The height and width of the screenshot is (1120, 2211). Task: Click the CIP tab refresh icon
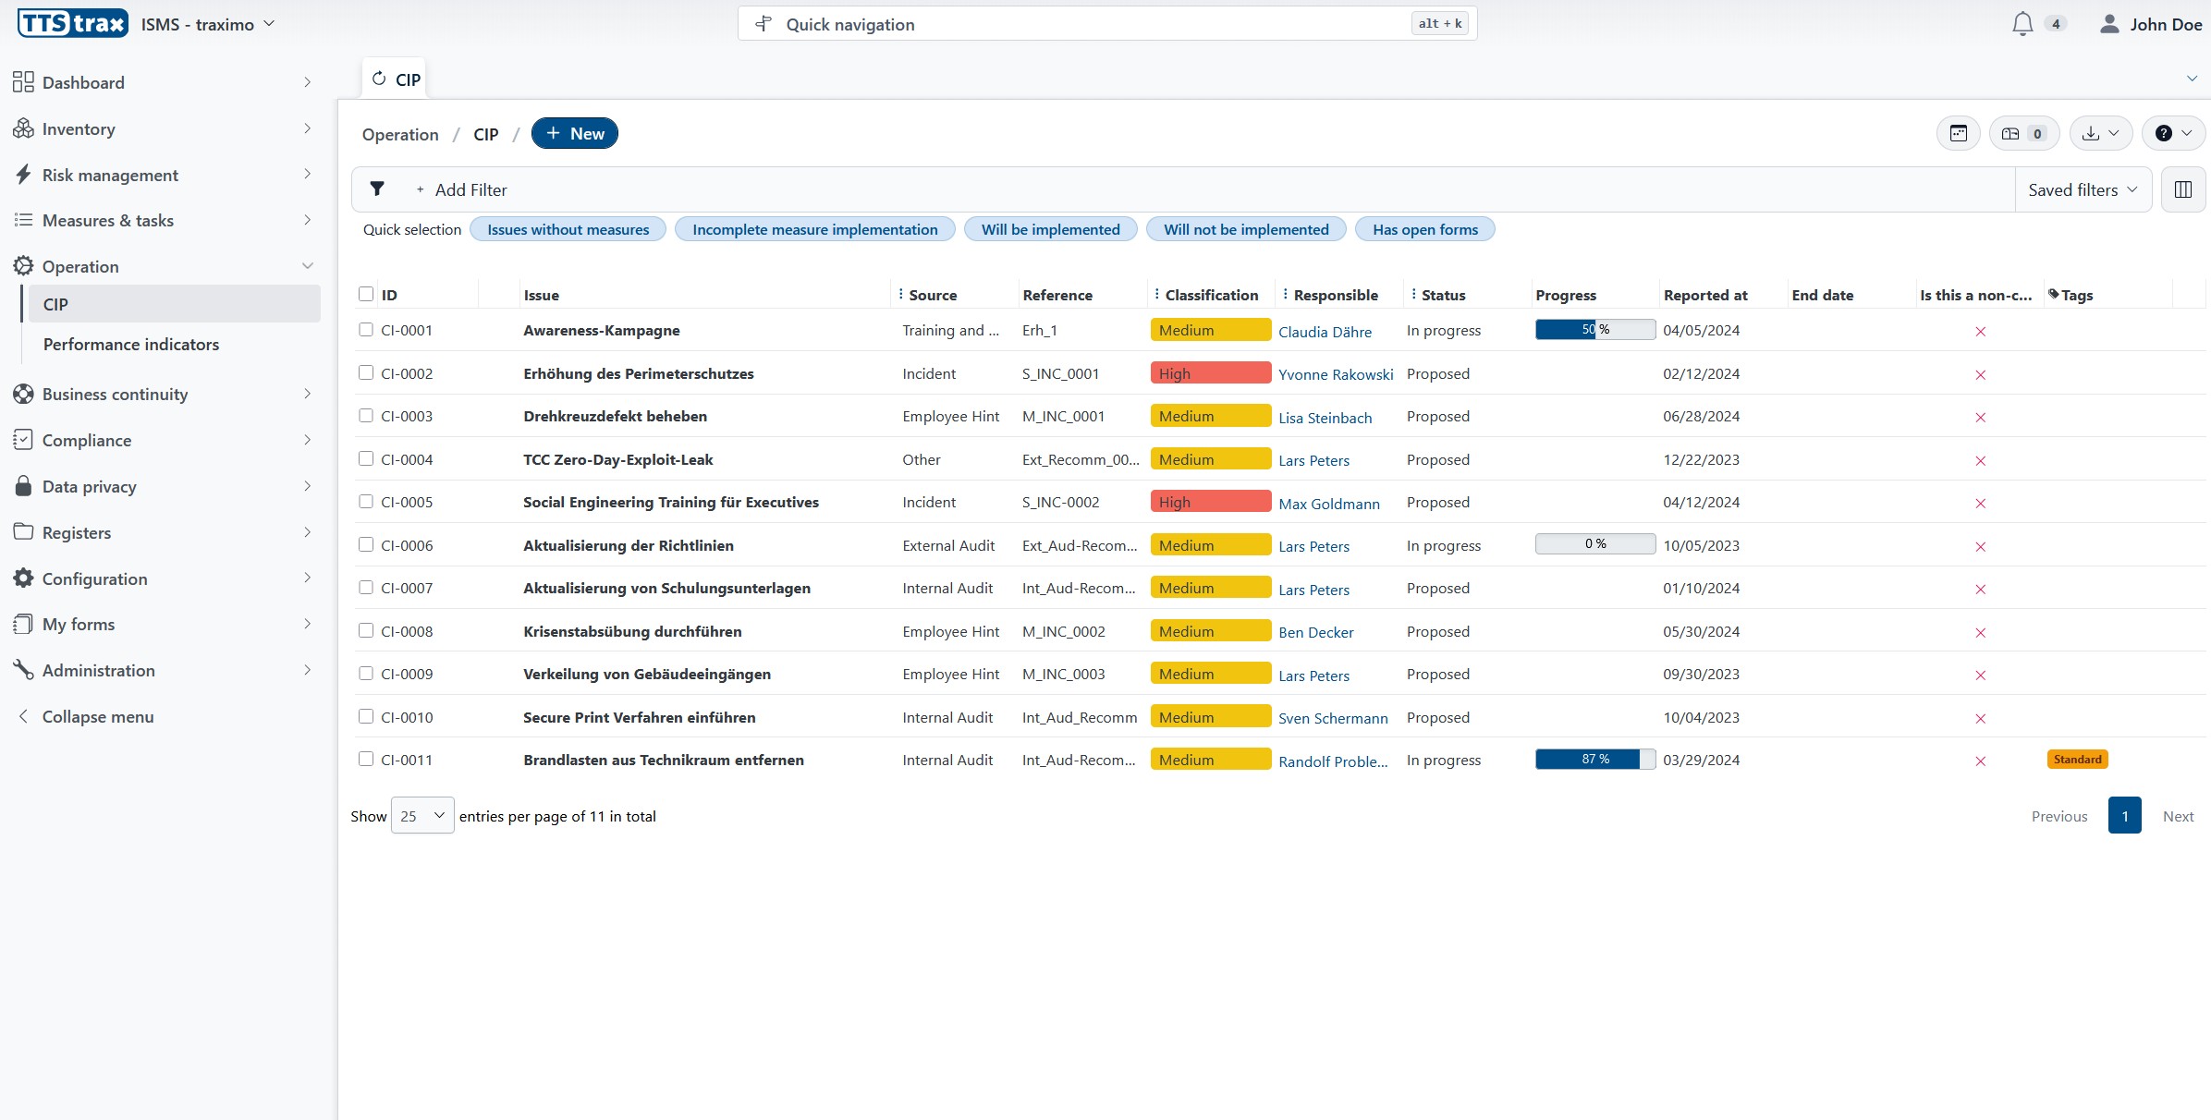pyautogui.click(x=379, y=79)
